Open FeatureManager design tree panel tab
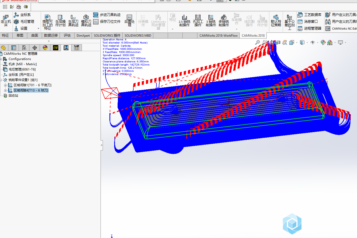The height and width of the screenshot is (238, 357). point(3,47)
